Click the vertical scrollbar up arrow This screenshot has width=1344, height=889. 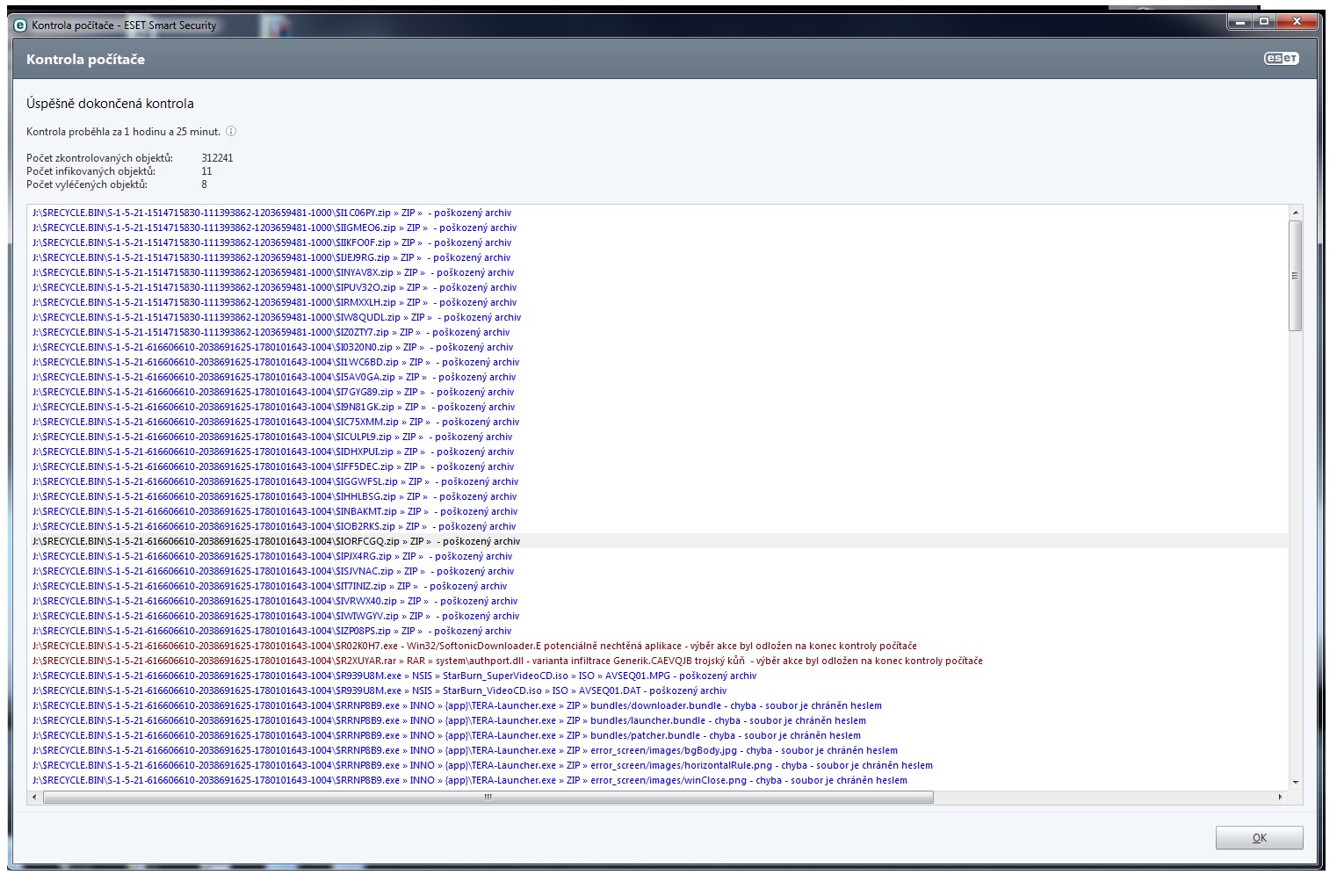[1295, 213]
